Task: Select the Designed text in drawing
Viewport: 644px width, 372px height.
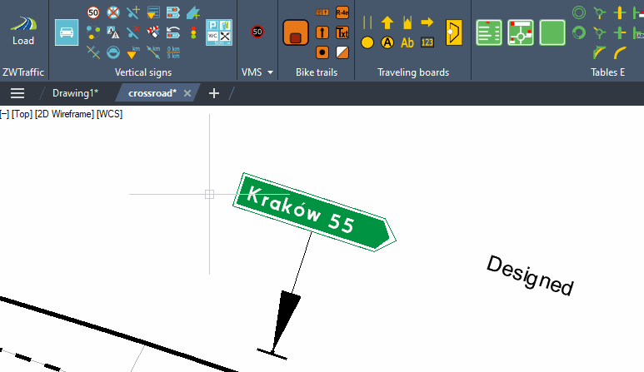Action: tap(530, 275)
